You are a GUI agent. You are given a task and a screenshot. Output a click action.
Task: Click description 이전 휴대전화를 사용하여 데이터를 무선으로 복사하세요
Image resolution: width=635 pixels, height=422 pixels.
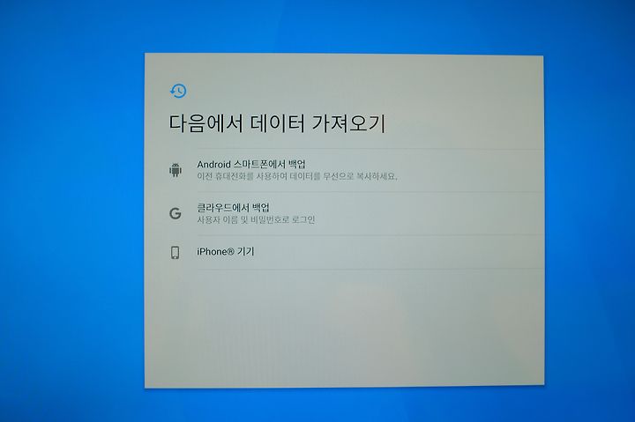click(297, 176)
